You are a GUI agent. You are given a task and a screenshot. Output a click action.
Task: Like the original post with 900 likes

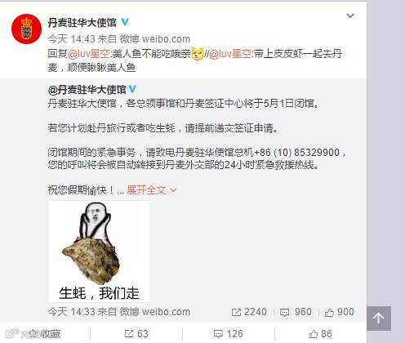(x=340, y=312)
